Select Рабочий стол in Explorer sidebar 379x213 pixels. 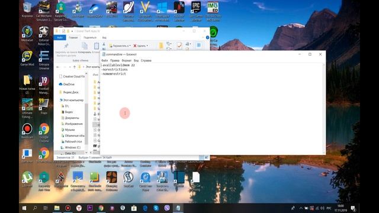coord(72,141)
